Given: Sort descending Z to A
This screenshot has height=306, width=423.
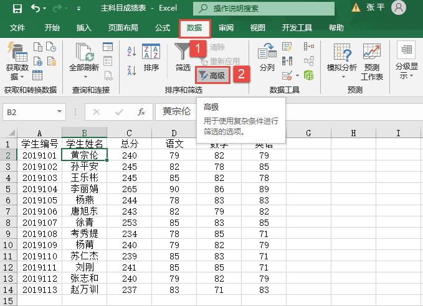Looking at the screenshot, I should [x=131, y=70].
